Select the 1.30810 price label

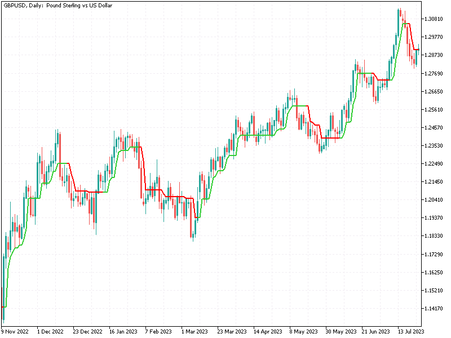point(434,19)
